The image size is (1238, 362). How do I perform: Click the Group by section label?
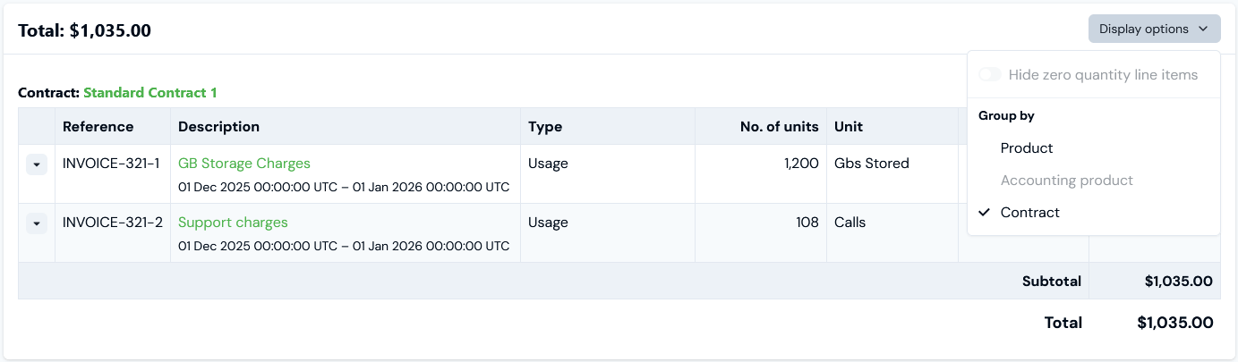pos(1006,115)
